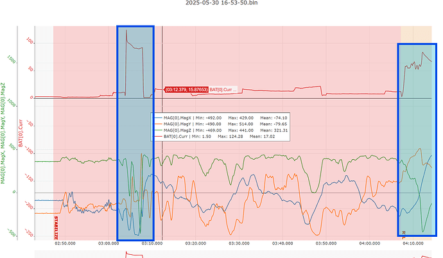Click the red 50 current axis tick
The image size is (443, 258).
tap(31, 69)
